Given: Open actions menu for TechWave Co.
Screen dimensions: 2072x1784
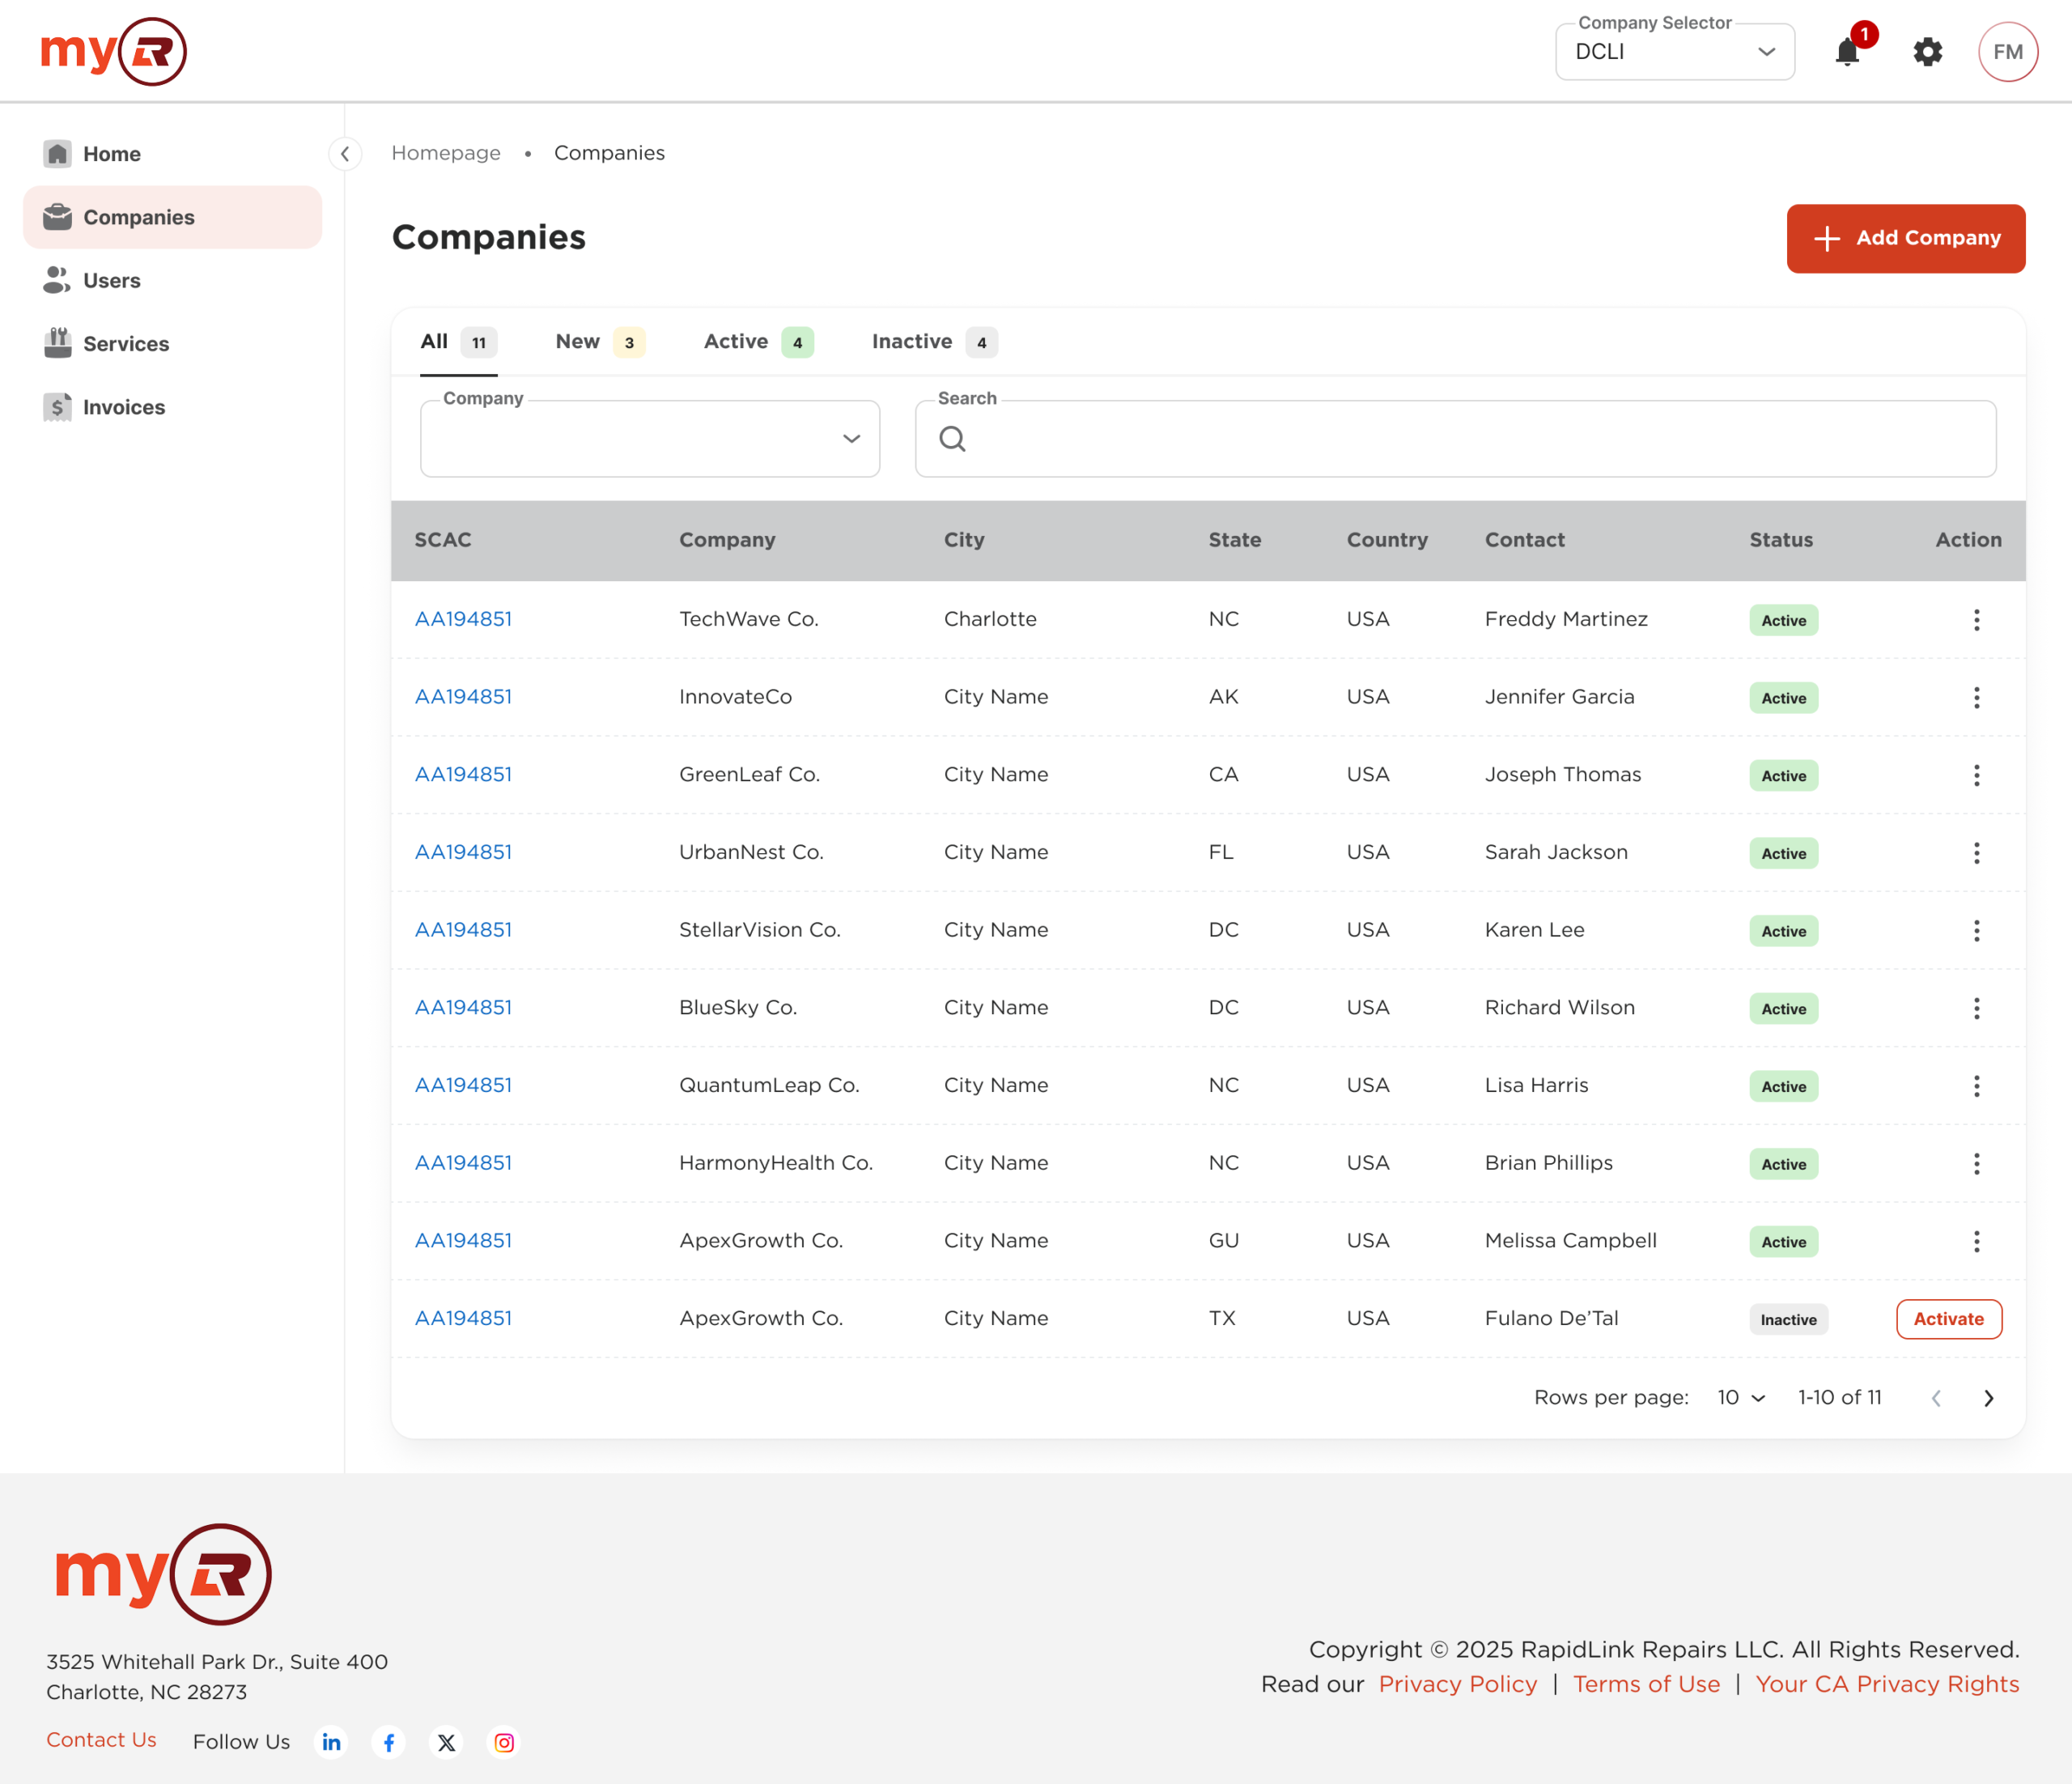Looking at the screenshot, I should coord(1976,620).
